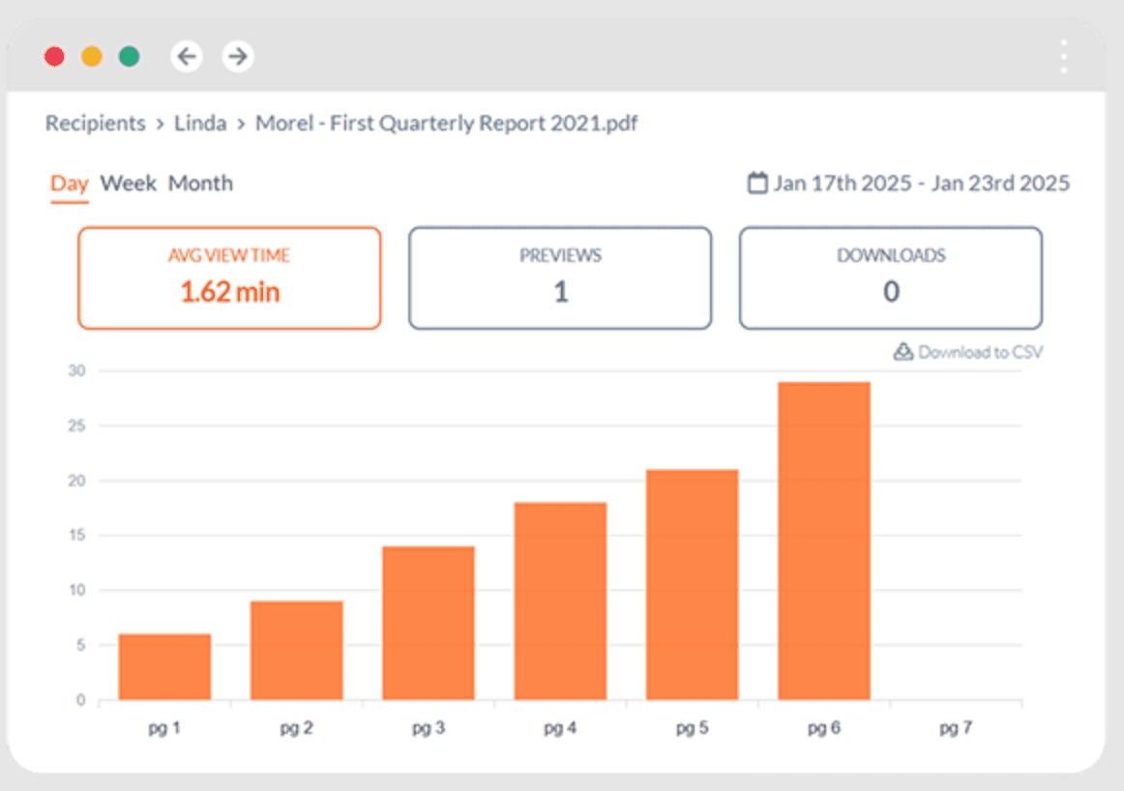1124x791 pixels.
Task: Open the calendar date picker icon
Action: [x=759, y=182]
